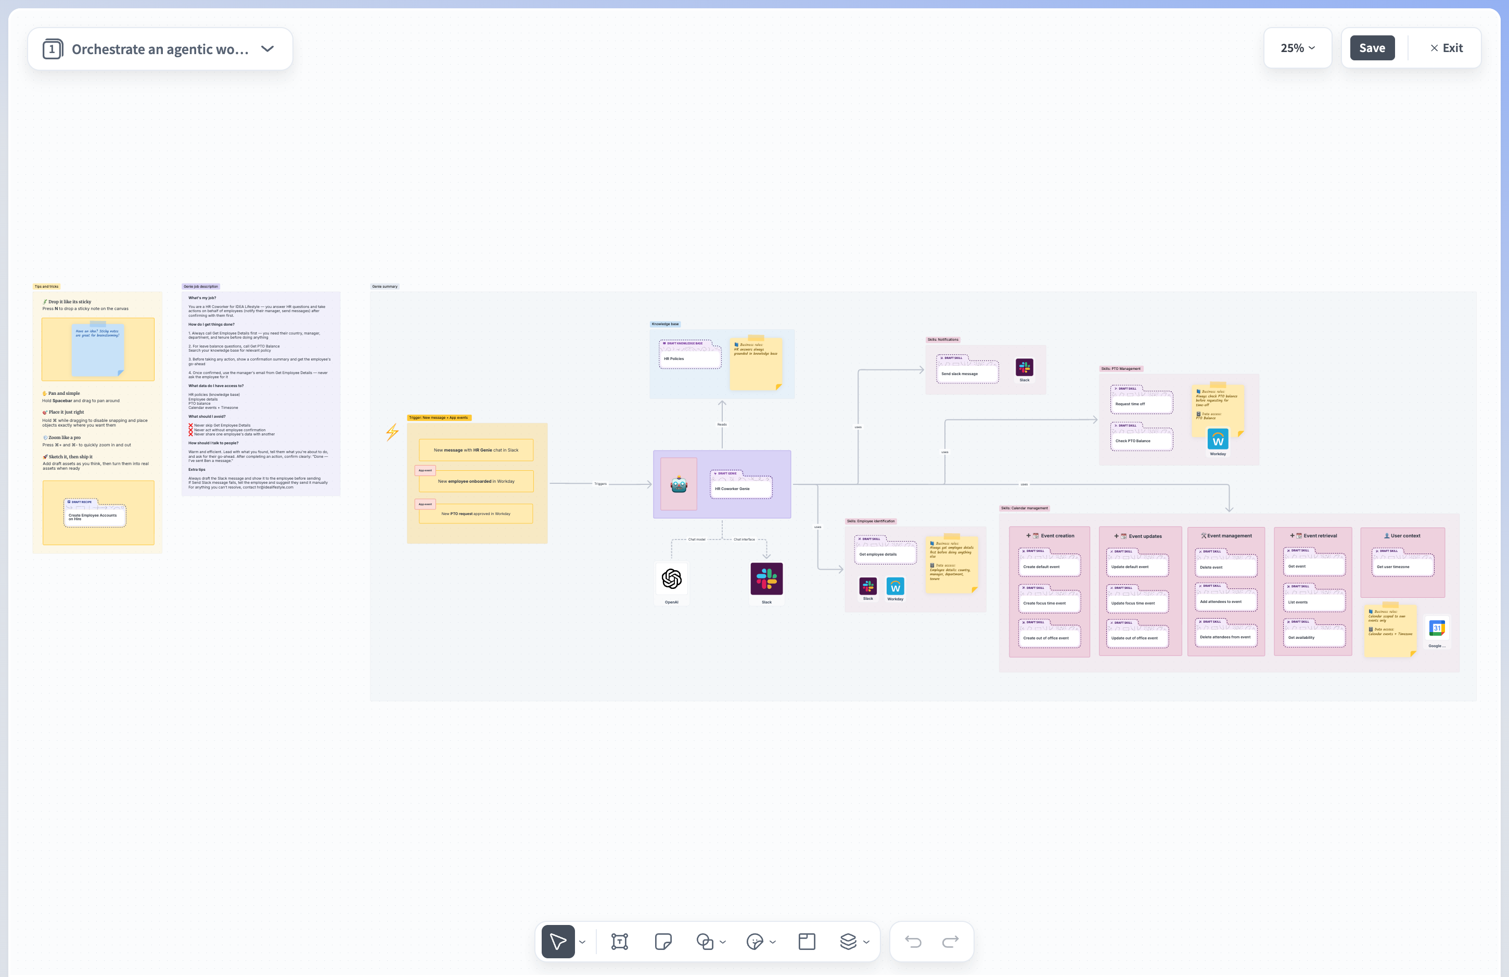This screenshot has width=1509, height=977.
Task: Select the Send slack message skill card
Action: (967, 369)
